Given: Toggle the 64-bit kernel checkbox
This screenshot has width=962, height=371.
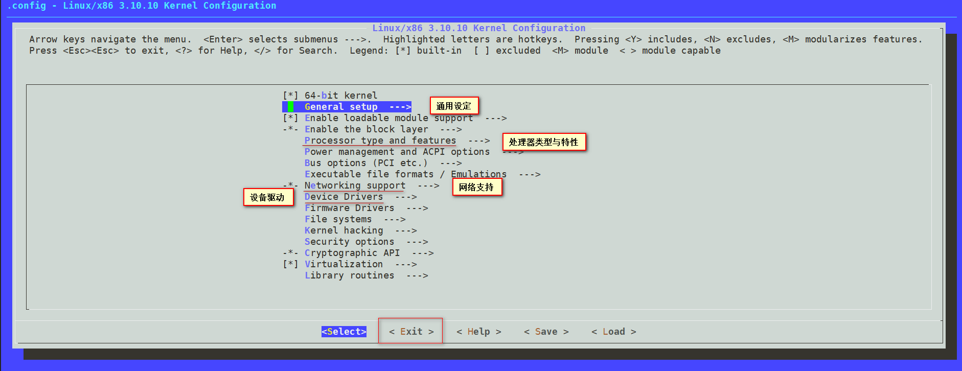Looking at the screenshot, I should pyautogui.click(x=290, y=96).
